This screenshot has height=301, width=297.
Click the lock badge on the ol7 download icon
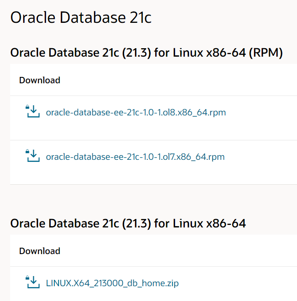pos(28,151)
